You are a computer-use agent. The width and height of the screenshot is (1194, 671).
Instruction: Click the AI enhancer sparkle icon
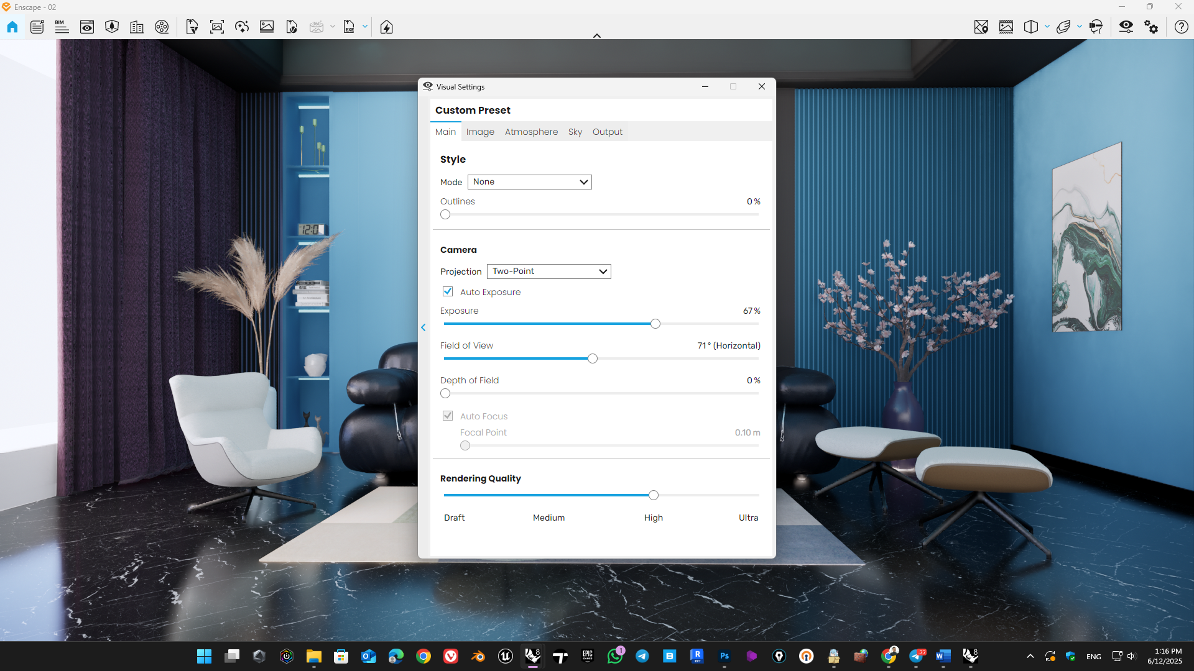tap(242, 27)
